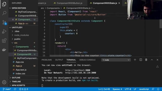Add a new terminal with plus icon
The width and height of the screenshot is (162, 91).
tap(135, 60)
